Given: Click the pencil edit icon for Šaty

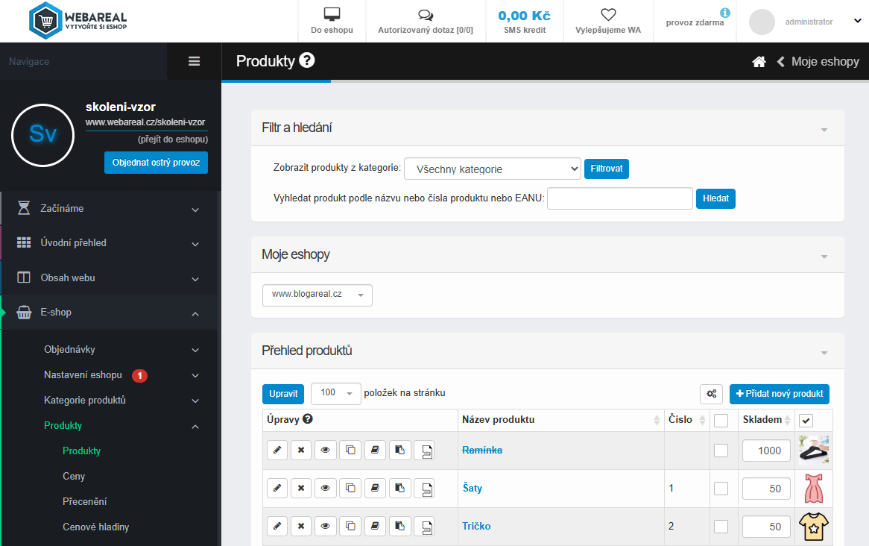Looking at the screenshot, I should [x=276, y=489].
